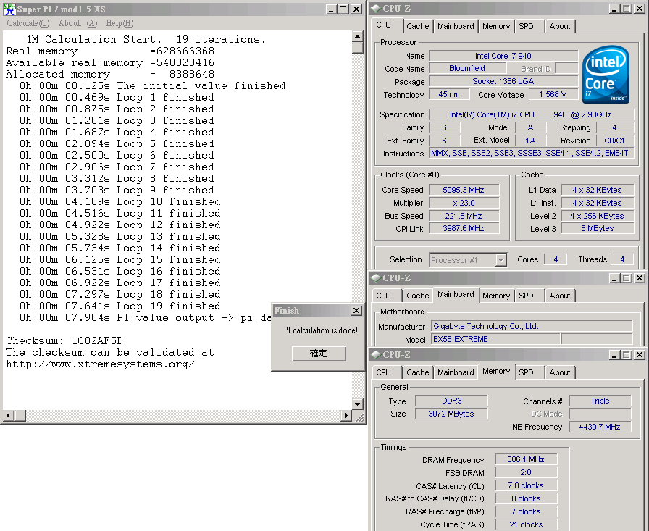Click the Multiplier value x 23.0

pyautogui.click(x=464, y=203)
